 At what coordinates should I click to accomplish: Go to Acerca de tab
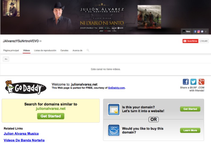click(x=77, y=50)
